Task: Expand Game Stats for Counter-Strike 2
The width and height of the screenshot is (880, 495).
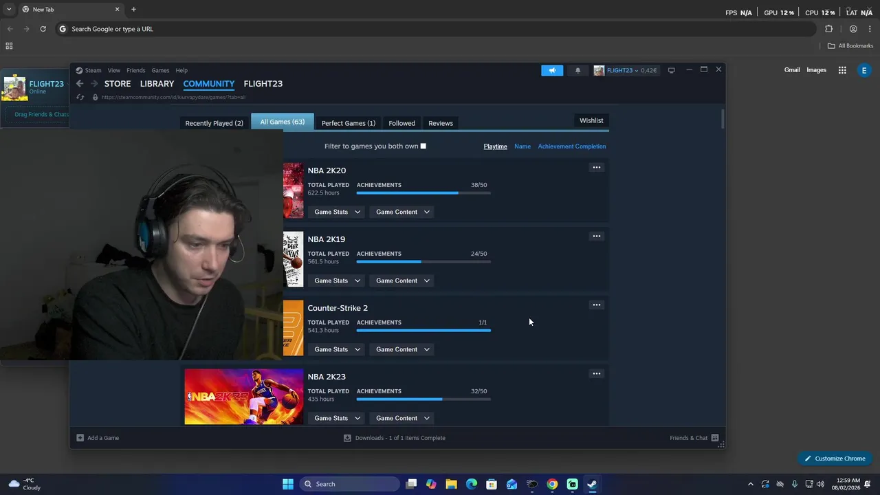Action: [337, 349]
